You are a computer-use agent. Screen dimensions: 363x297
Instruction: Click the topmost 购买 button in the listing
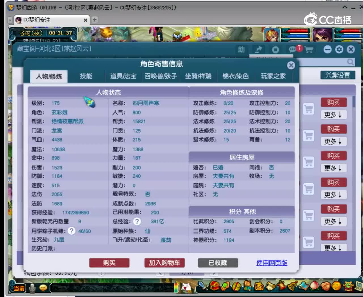pyautogui.click(x=334, y=102)
